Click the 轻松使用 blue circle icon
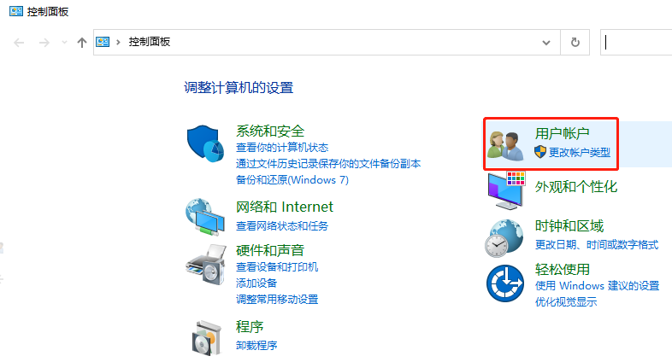Image resolution: width=672 pixels, height=362 pixels. click(x=505, y=283)
